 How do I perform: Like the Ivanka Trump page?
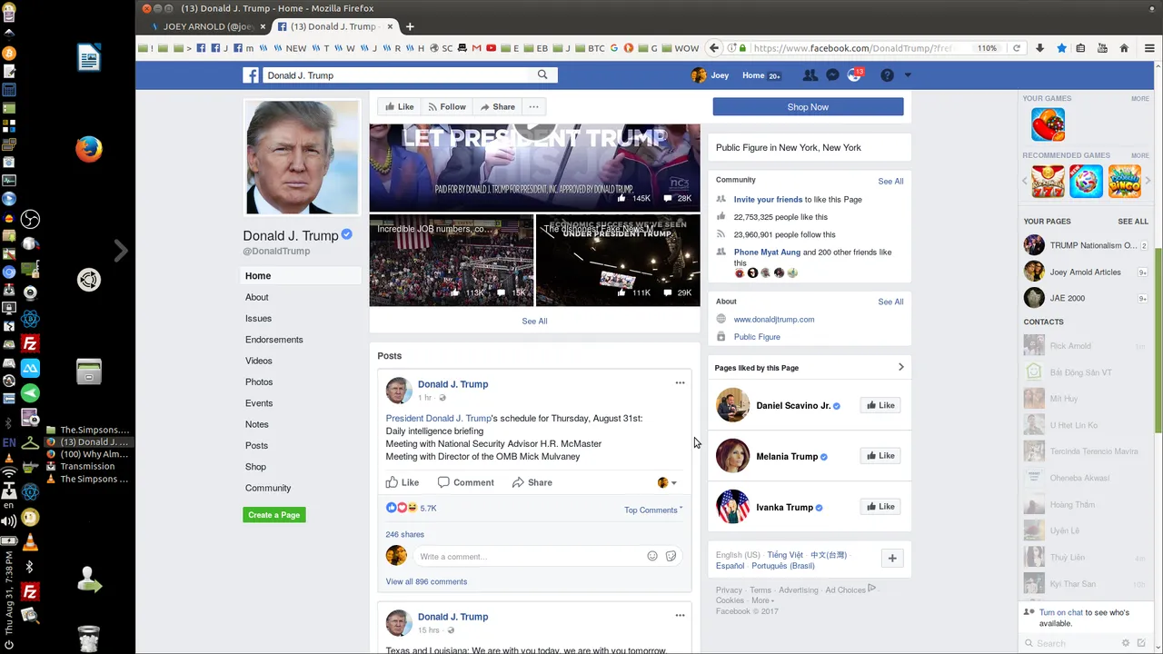880,507
